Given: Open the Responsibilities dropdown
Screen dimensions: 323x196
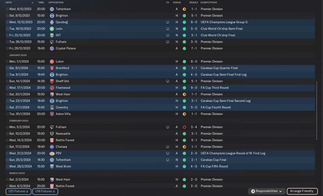Looking at the screenshot, I should point(267,191).
